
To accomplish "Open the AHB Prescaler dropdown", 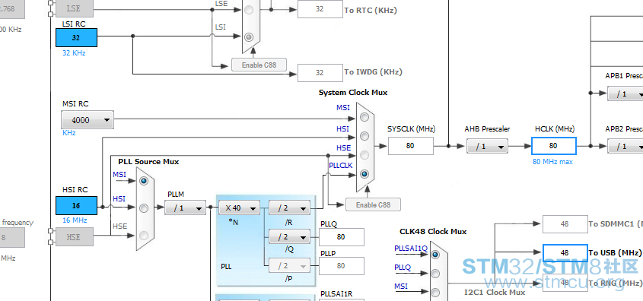I will pyautogui.click(x=487, y=146).
